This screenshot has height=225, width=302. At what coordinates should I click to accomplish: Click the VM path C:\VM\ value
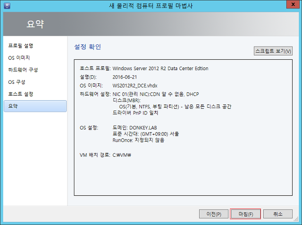pos(122,155)
